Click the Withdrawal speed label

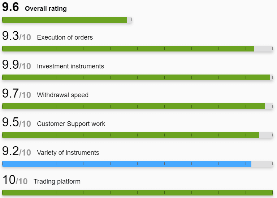(63, 95)
